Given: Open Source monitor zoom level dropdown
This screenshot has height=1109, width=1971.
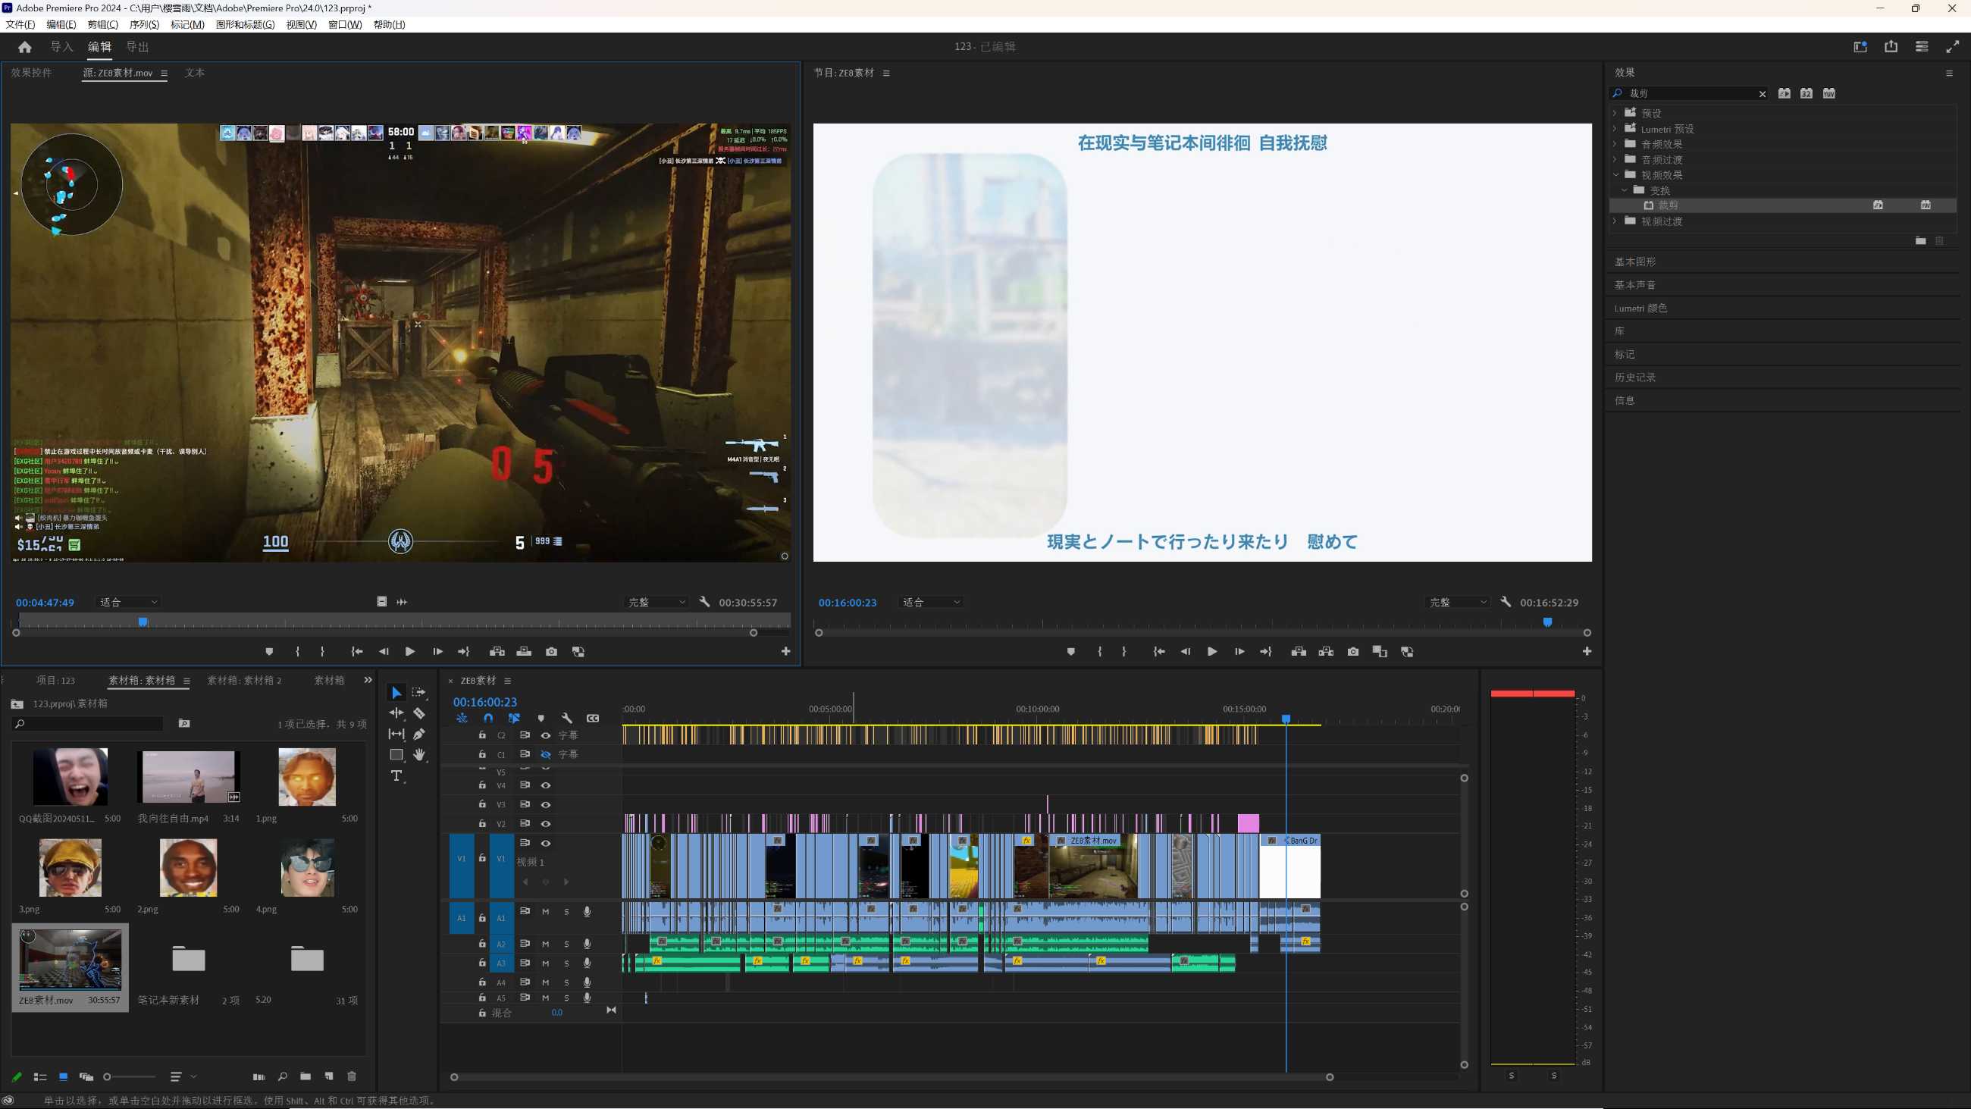Looking at the screenshot, I should point(128,603).
